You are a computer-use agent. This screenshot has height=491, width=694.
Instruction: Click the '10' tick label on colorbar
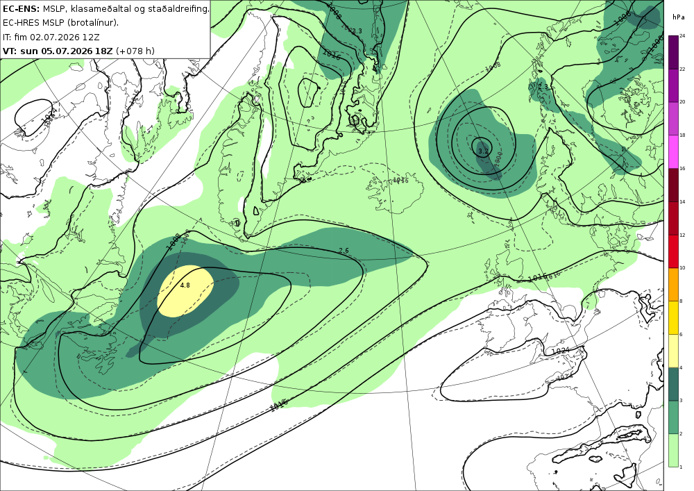[x=682, y=268]
